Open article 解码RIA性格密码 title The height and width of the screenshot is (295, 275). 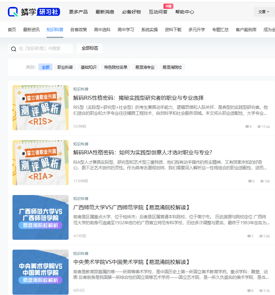(x=143, y=152)
